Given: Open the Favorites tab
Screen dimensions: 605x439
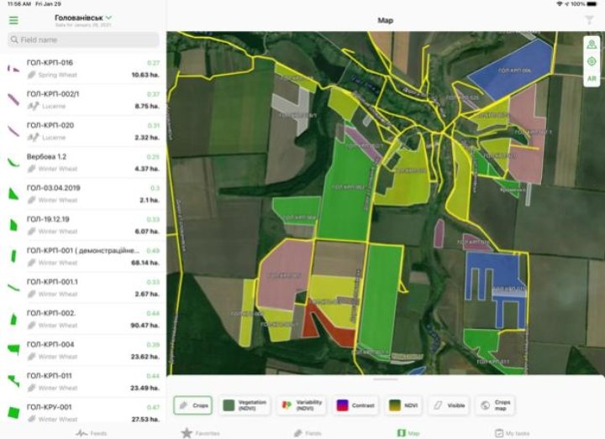Looking at the screenshot, I should tap(200, 433).
